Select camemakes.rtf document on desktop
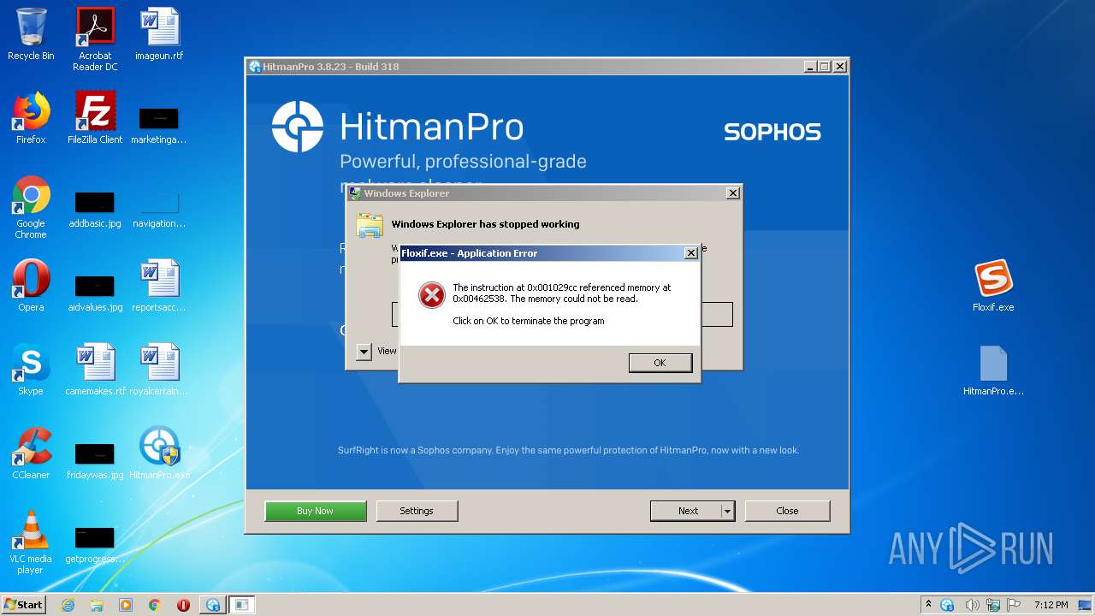The image size is (1095, 616). (x=95, y=370)
